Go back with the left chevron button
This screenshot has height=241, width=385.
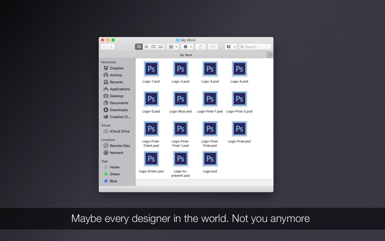pyautogui.click(x=104, y=47)
